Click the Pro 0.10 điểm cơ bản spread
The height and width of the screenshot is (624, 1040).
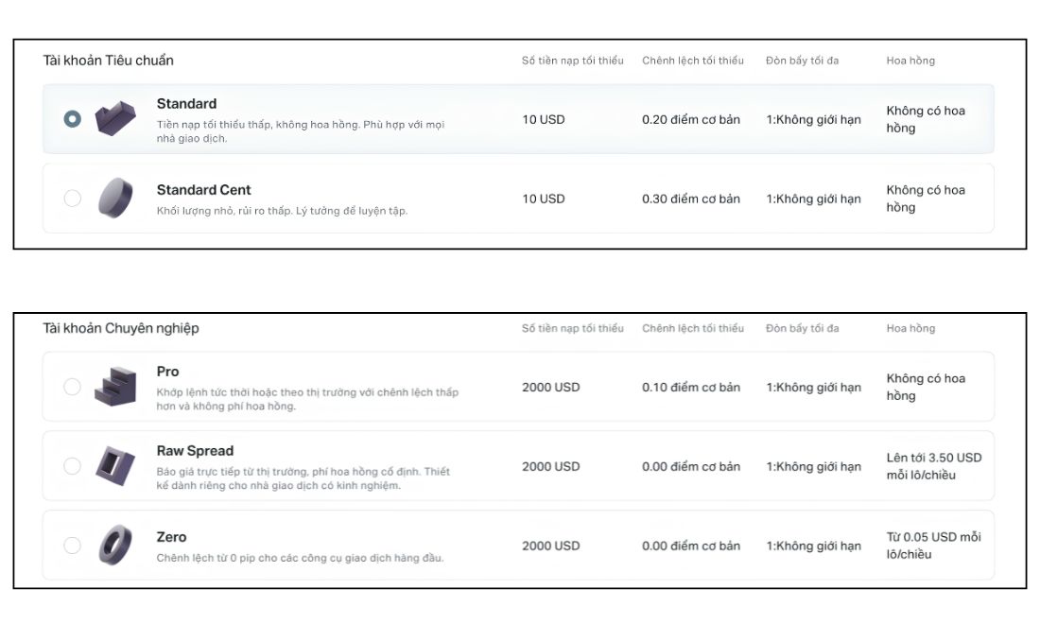pyautogui.click(x=690, y=388)
